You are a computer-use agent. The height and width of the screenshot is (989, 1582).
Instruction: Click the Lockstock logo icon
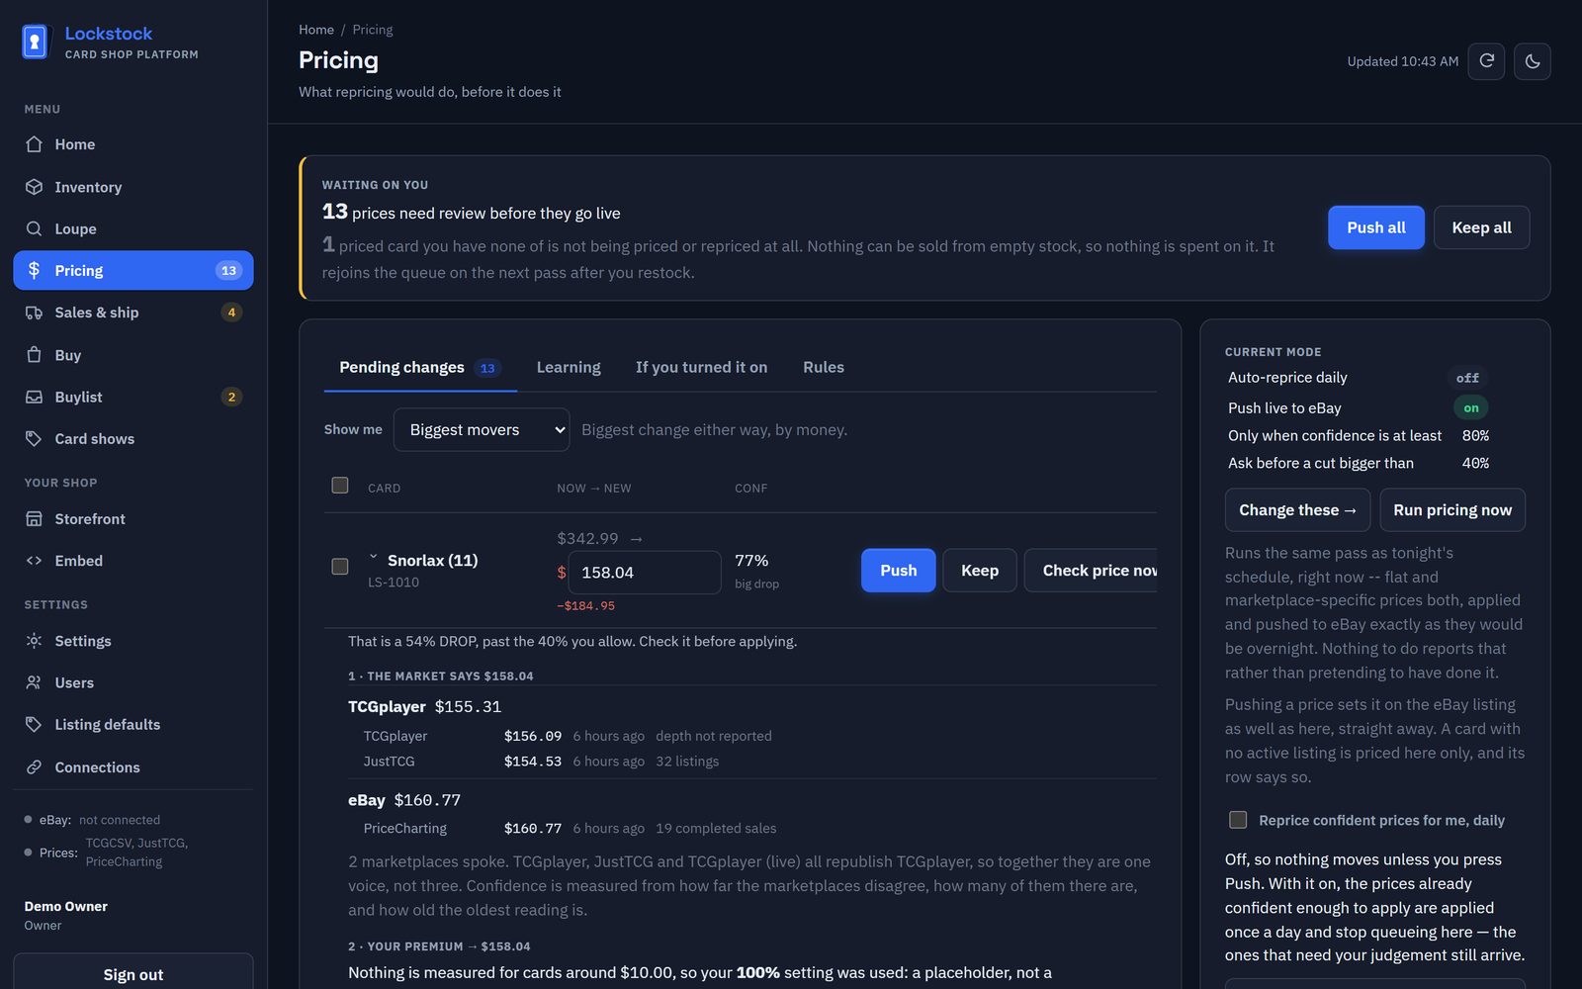point(35,42)
